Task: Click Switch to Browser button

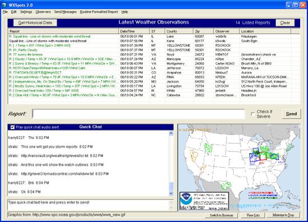Action: click(x=221, y=215)
